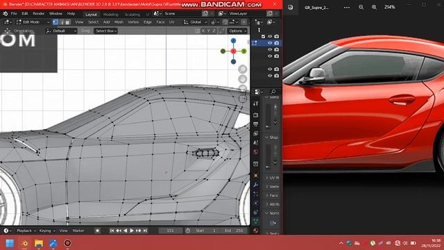444x250 pixels.
Task: Open the Output properties tab
Action: [256, 124]
